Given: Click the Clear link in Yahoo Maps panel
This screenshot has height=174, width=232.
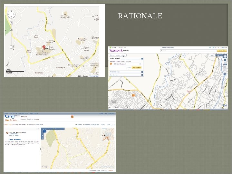Looking at the screenshot, I should point(129,67).
